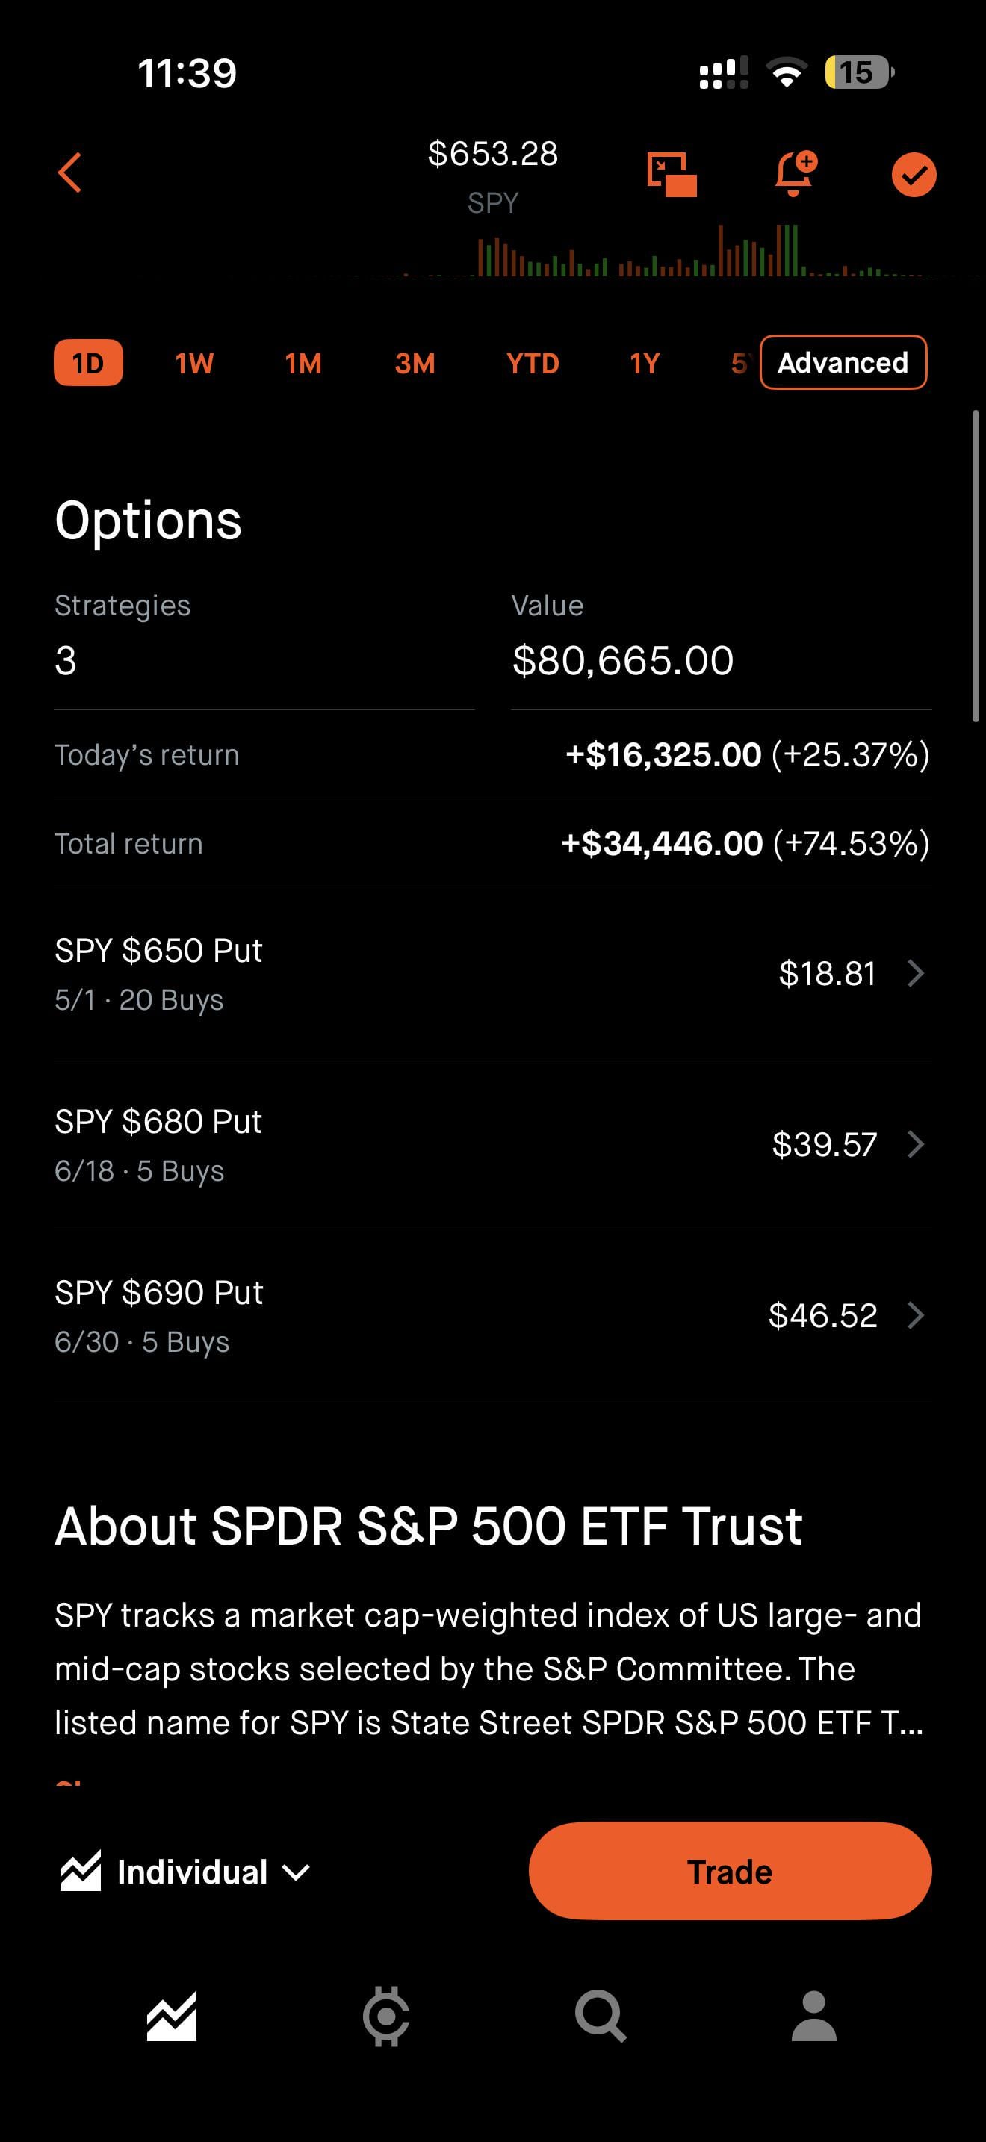The image size is (986, 2142).
Task: Open the account profile tab icon
Action: 814,2017
